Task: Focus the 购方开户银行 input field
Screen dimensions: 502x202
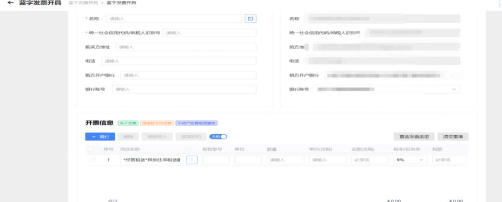Action: [188, 76]
